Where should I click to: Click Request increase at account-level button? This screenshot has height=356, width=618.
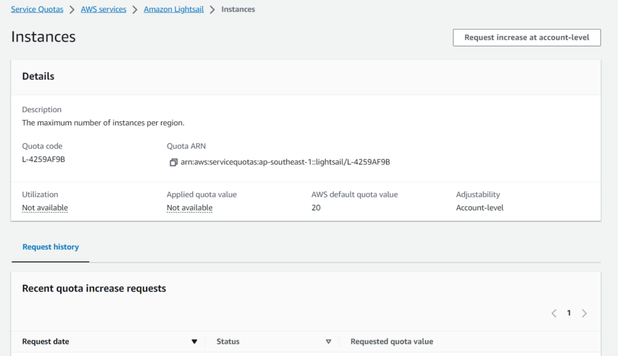coord(526,37)
